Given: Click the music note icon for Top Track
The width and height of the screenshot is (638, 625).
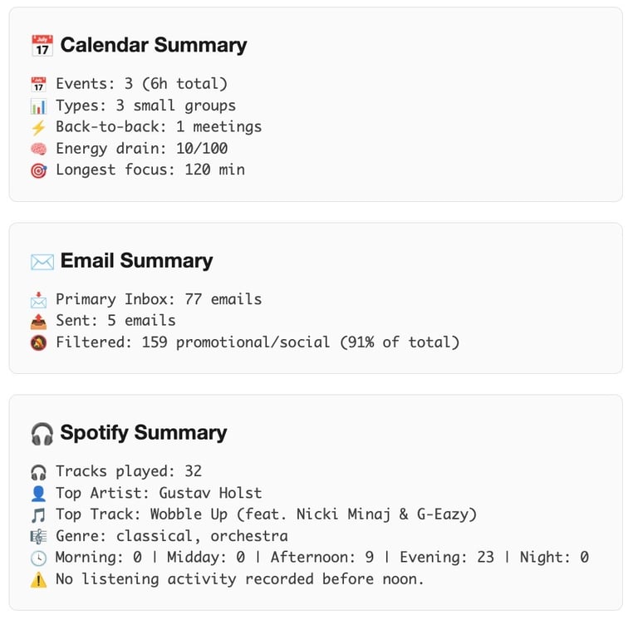Looking at the screenshot, I should [39, 515].
